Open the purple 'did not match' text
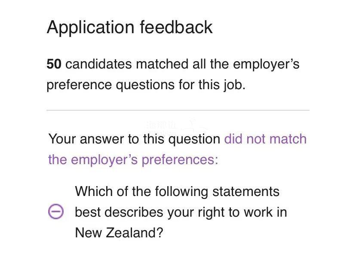This screenshot has height=255, width=356. coord(265,139)
